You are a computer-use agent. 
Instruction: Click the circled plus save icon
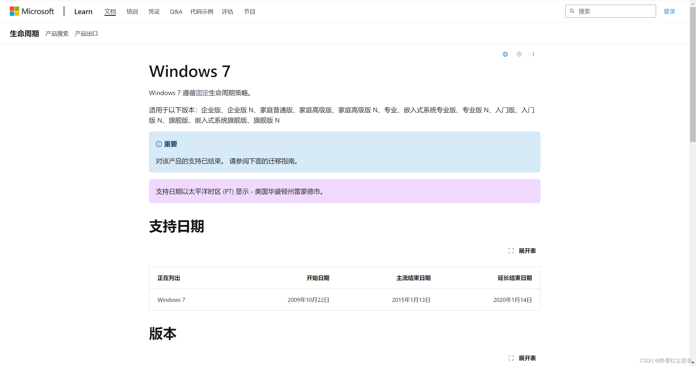519,54
